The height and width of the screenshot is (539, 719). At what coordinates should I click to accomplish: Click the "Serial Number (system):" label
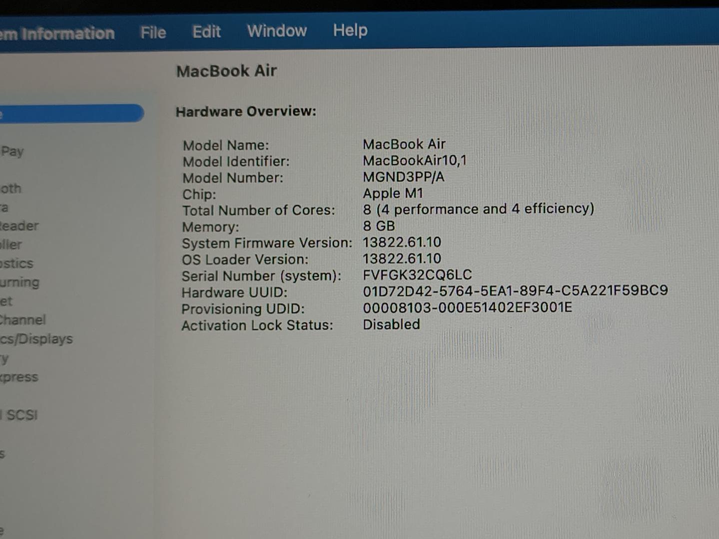pos(262,276)
